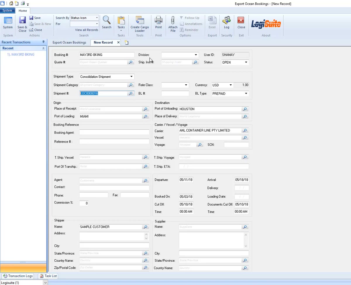
Task: Open recent transaction MAY3RD BKING
Action: tap(21, 55)
